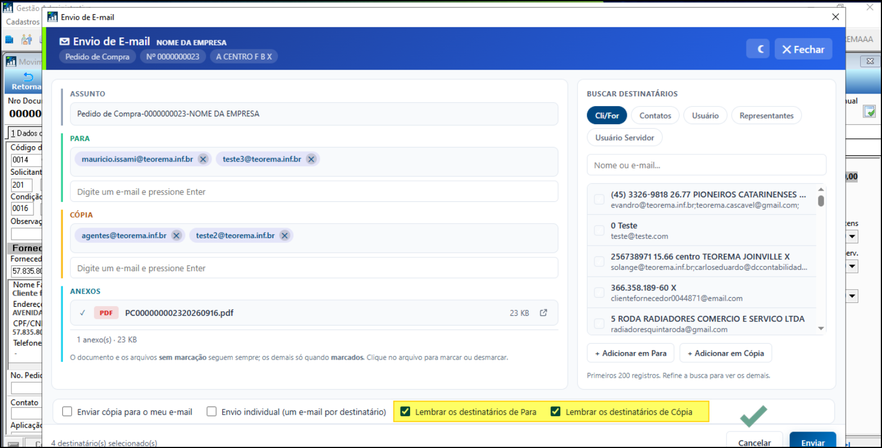This screenshot has width=882, height=448.
Task: Select 5 RODA RADIADORES COMERCIO row
Action: (x=702, y=324)
